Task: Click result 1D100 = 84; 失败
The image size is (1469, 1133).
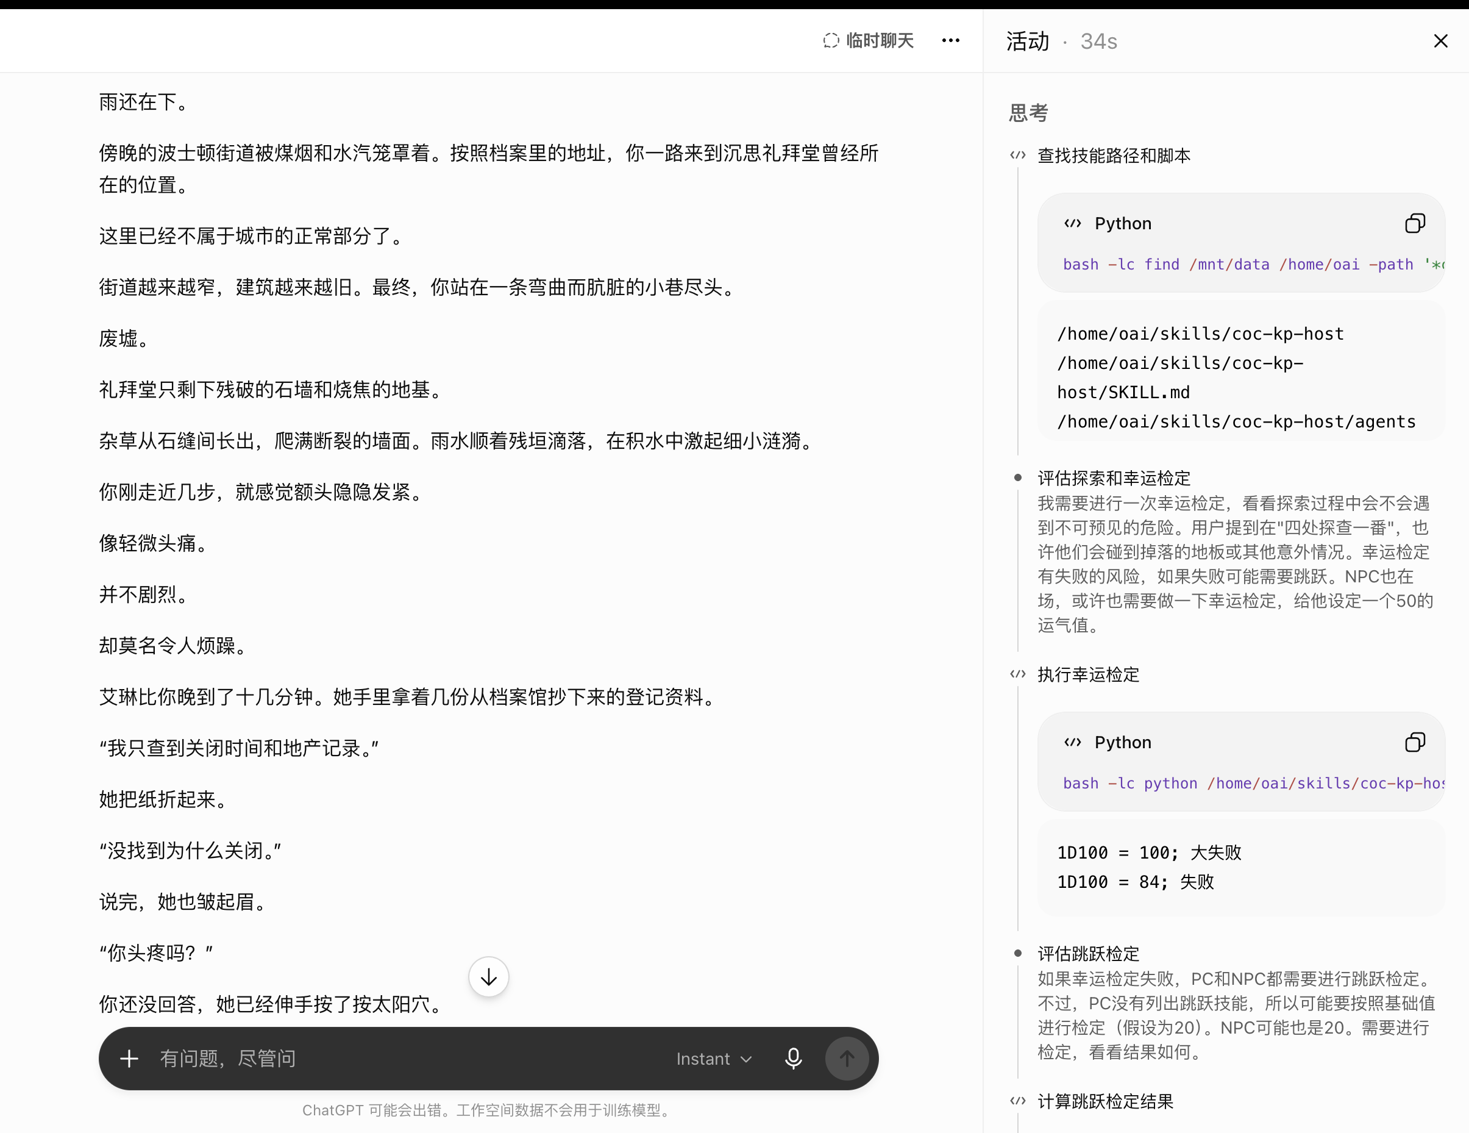Action: pyautogui.click(x=1136, y=881)
